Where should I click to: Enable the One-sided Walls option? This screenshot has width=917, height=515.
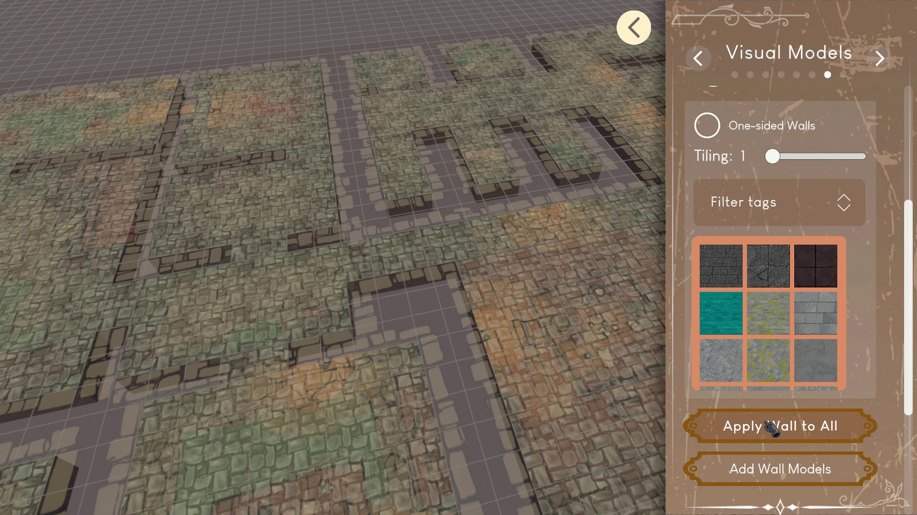click(x=707, y=125)
